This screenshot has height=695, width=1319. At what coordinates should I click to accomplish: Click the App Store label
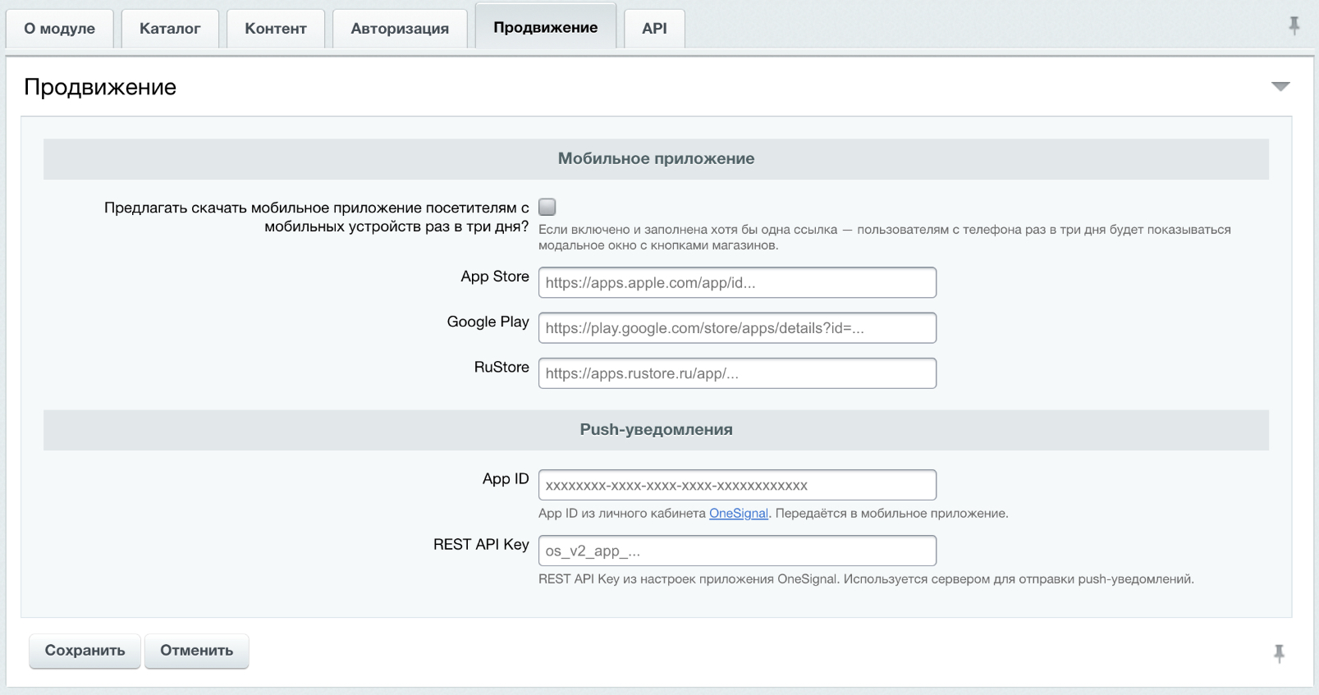(x=495, y=277)
